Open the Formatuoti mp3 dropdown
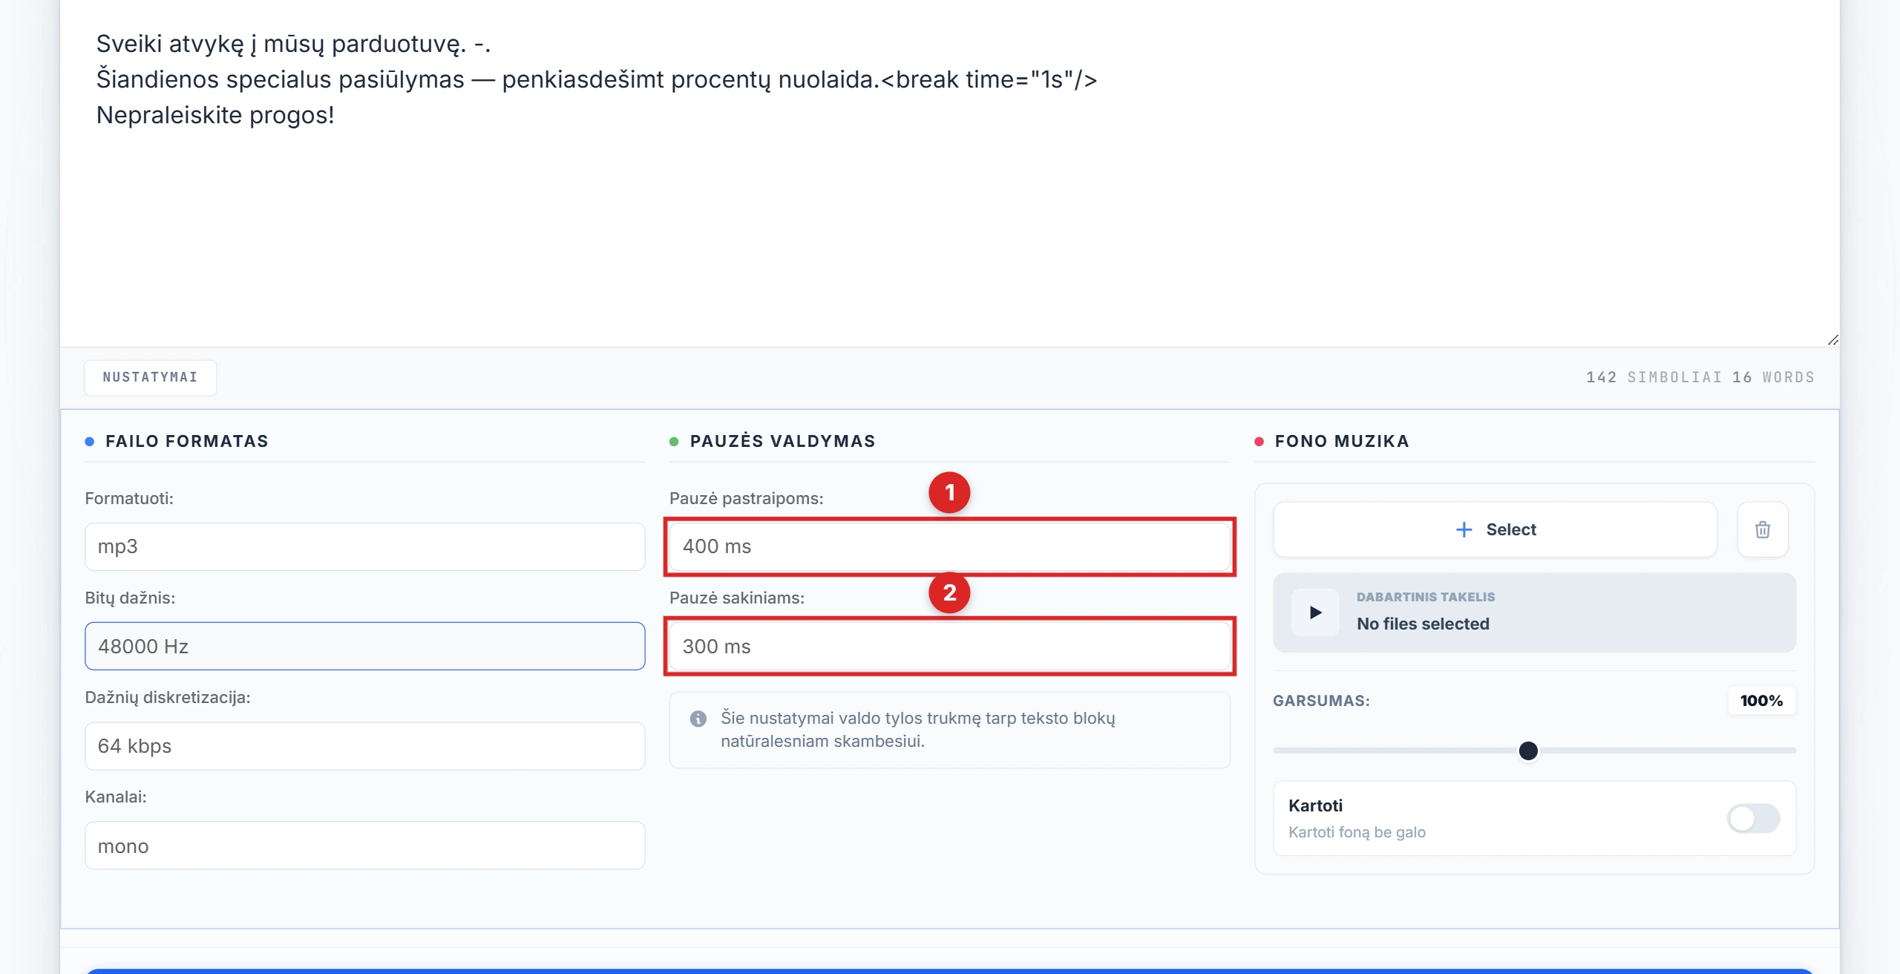The height and width of the screenshot is (974, 1900). coord(364,546)
